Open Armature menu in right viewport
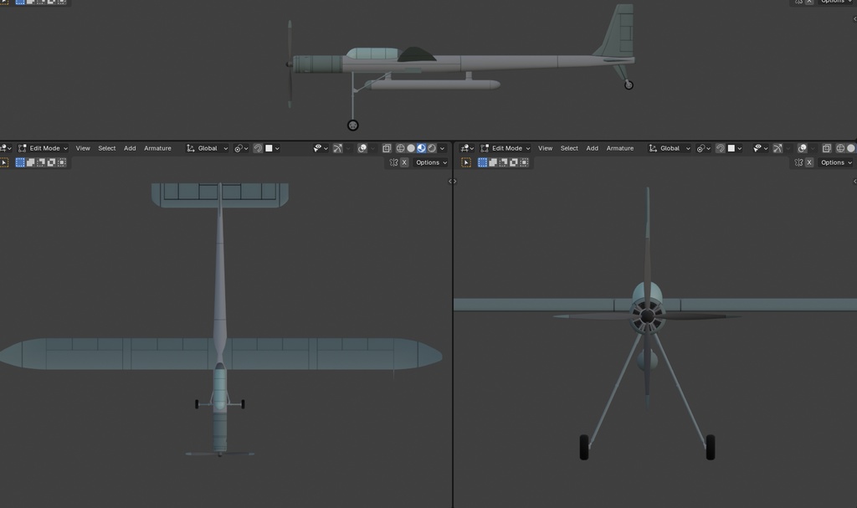This screenshot has height=508, width=857. click(620, 148)
